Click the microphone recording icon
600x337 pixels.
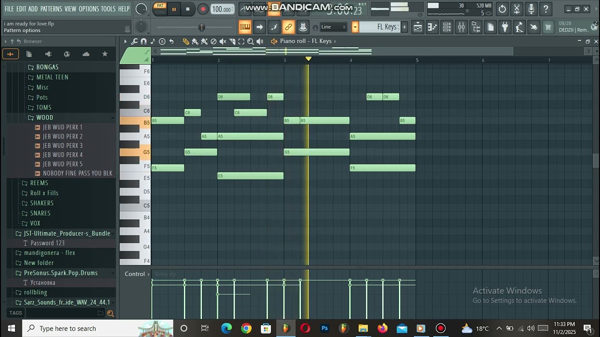pos(531,9)
